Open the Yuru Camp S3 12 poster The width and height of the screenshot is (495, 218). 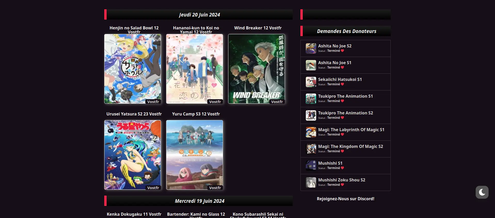click(x=195, y=155)
